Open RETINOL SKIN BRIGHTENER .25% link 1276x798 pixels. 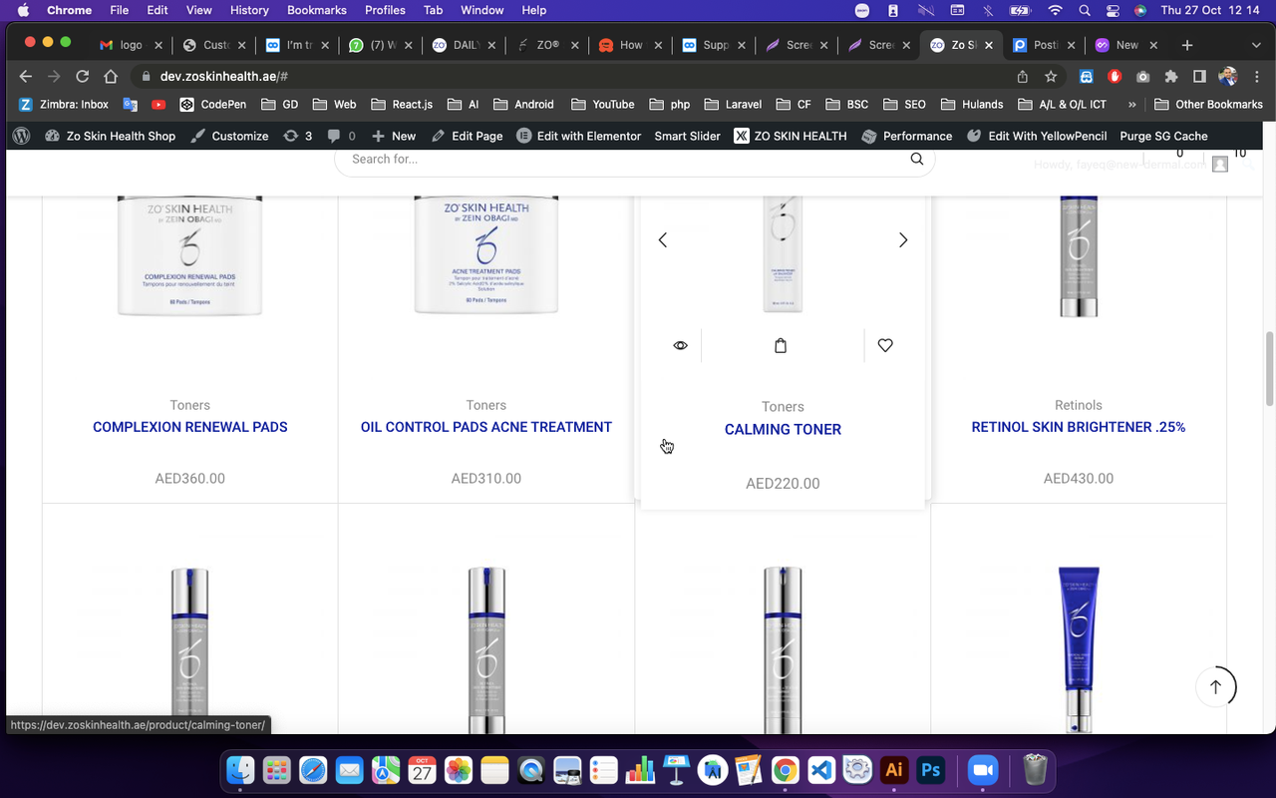coord(1079,427)
